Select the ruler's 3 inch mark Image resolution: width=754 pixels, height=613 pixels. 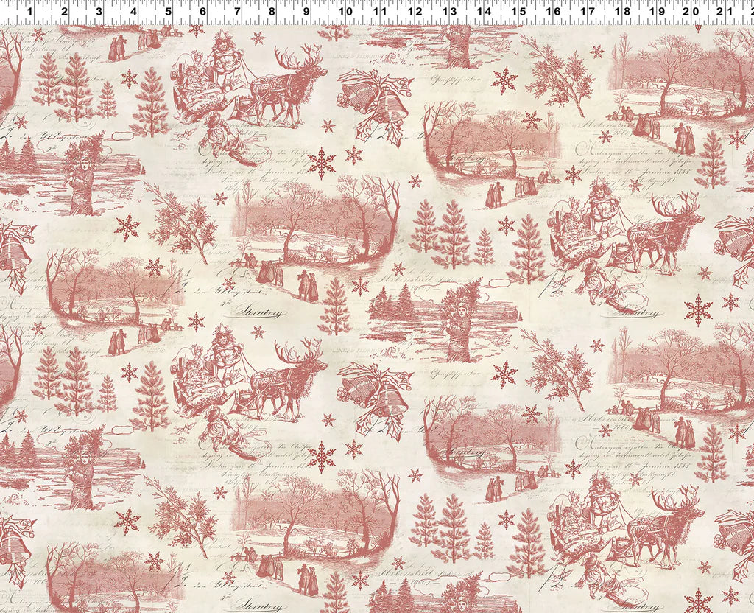[x=99, y=13]
